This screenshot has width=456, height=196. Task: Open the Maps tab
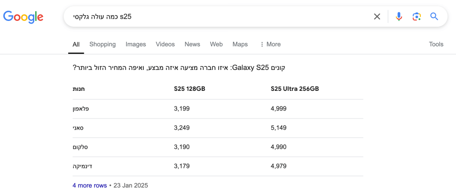pyautogui.click(x=240, y=44)
